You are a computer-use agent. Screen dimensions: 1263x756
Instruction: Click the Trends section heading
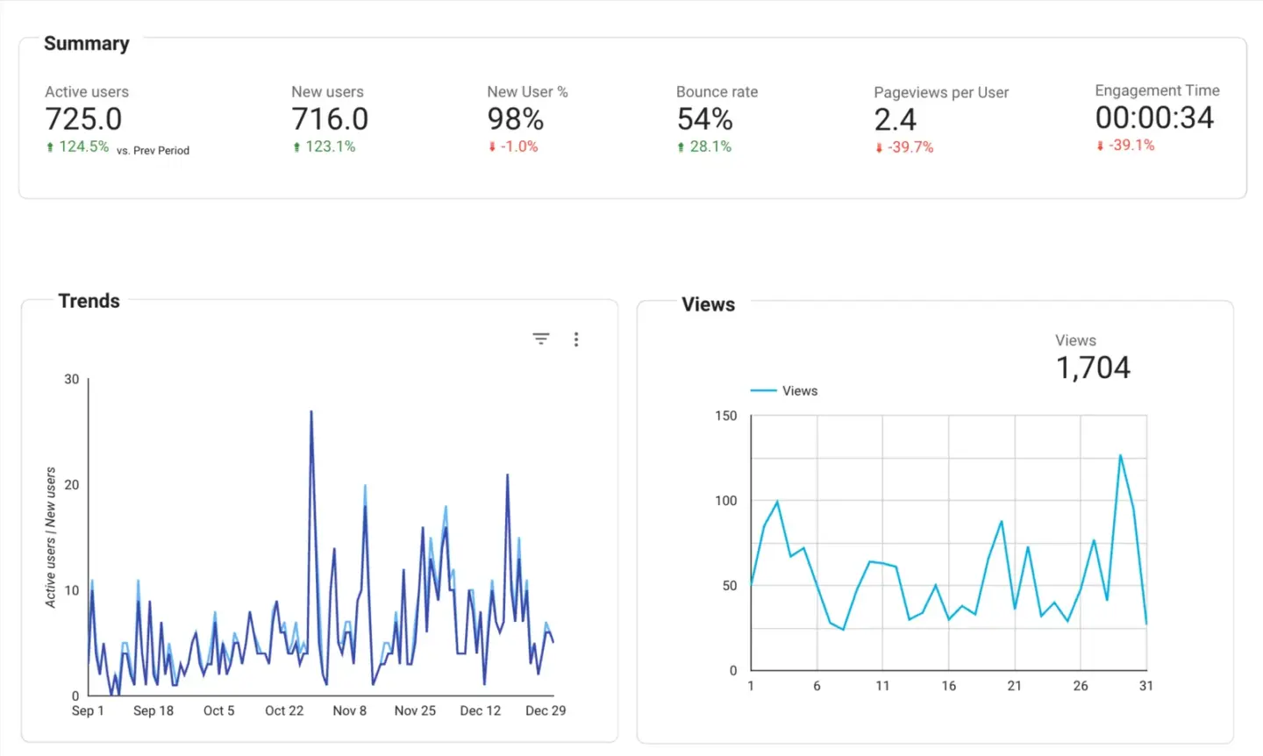(89, 301)
